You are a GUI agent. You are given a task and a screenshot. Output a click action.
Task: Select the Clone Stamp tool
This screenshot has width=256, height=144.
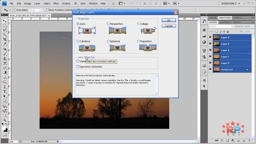4,58
